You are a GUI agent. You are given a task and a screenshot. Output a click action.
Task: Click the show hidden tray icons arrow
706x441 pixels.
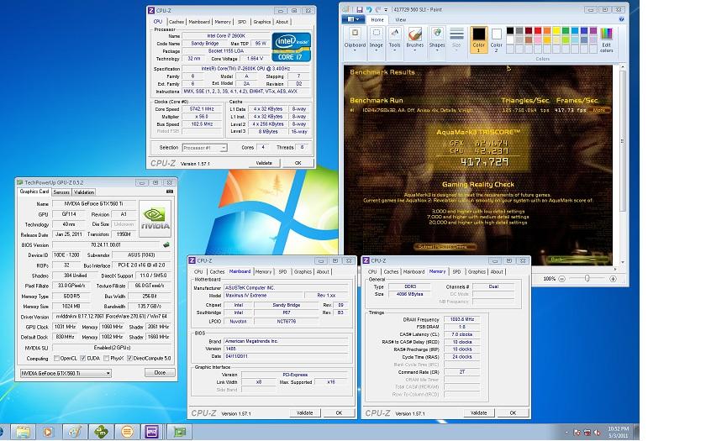(566, 433)
